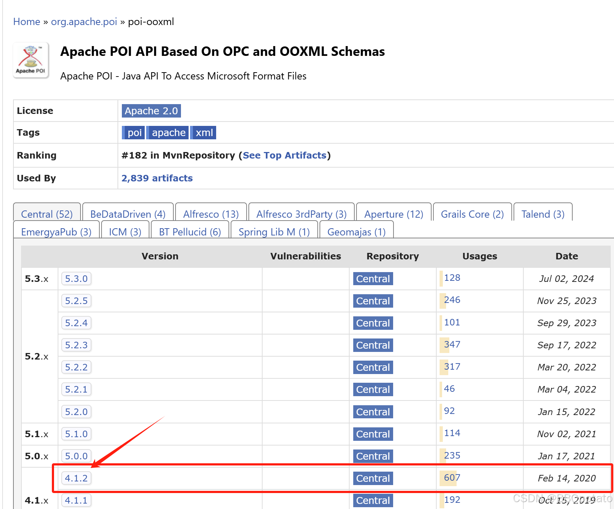Open the poi tag

pos(133,133)
